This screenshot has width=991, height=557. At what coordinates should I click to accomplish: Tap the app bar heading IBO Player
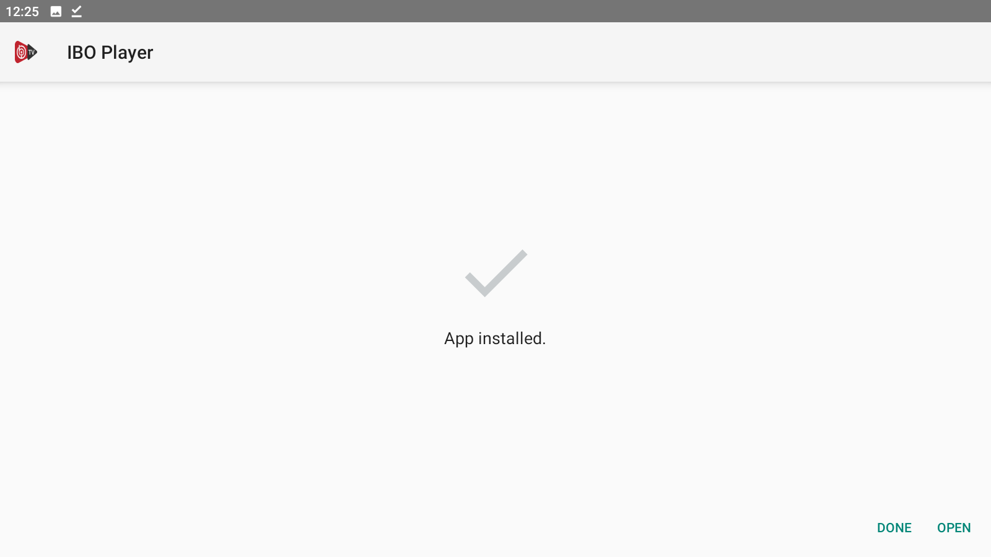click(x=110, y=53)
